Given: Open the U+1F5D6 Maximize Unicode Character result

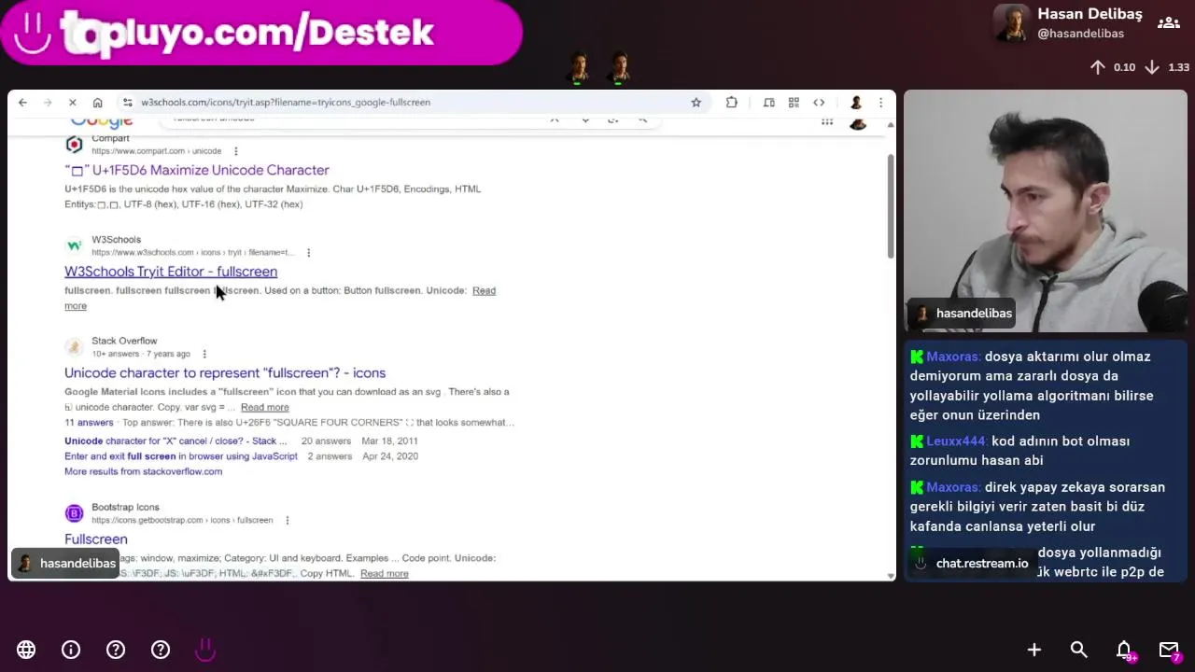Looking at the screenshot, I should click(x=197, y=170).
